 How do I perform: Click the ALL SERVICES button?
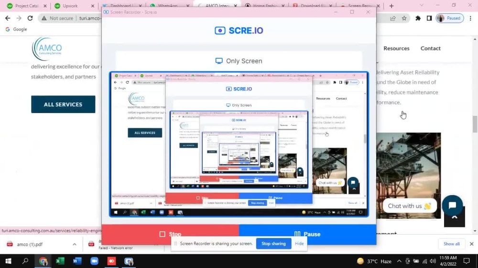coord(63,104)
